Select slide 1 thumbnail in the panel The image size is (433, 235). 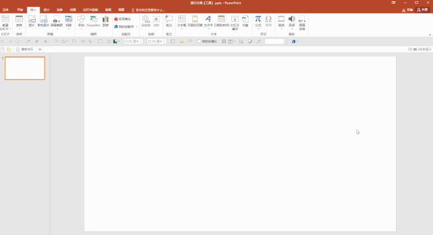25,68
